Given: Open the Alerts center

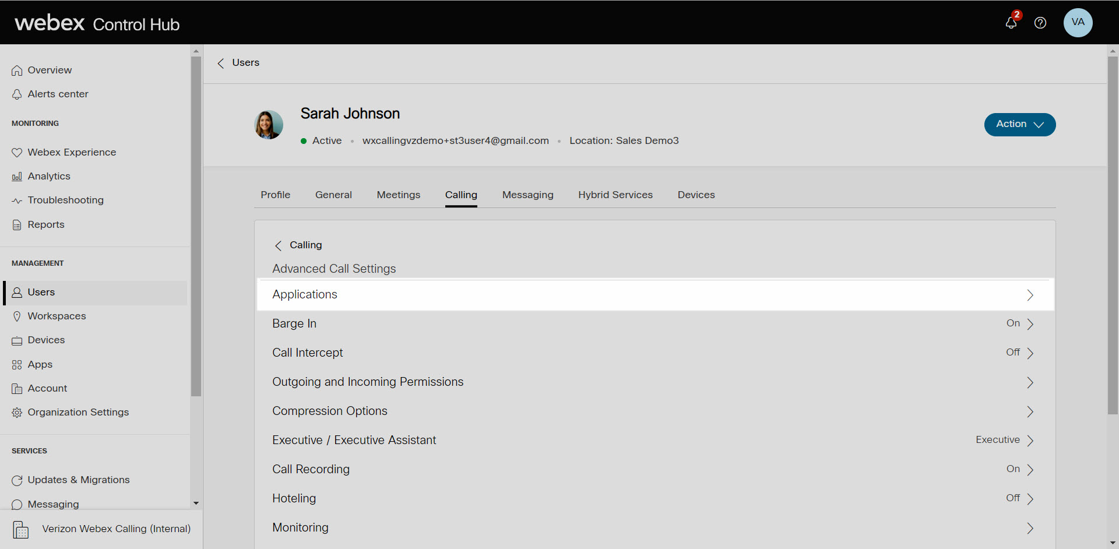Looking at the screenshot, I should 57,94.
